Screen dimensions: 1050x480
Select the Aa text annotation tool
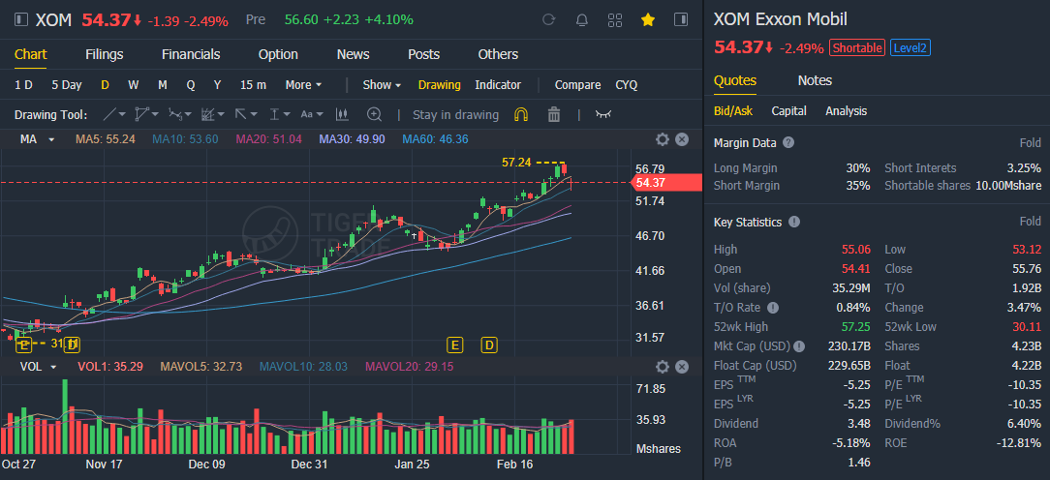click(x=307, y=114)
